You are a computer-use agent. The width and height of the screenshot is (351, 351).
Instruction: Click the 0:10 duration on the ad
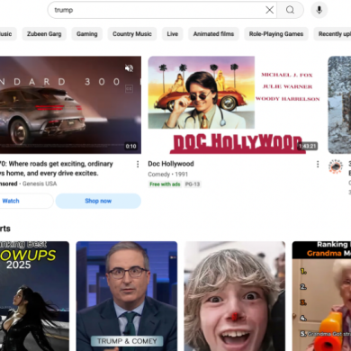[x=131, y=147]
